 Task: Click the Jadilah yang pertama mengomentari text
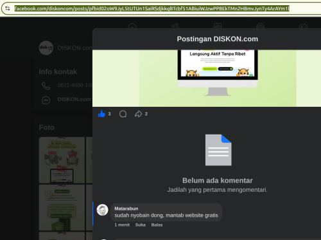(218, 190)
